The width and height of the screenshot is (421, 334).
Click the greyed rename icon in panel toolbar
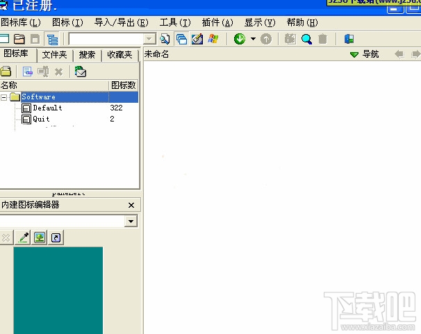pyautogui.click(x=43, y=72)
